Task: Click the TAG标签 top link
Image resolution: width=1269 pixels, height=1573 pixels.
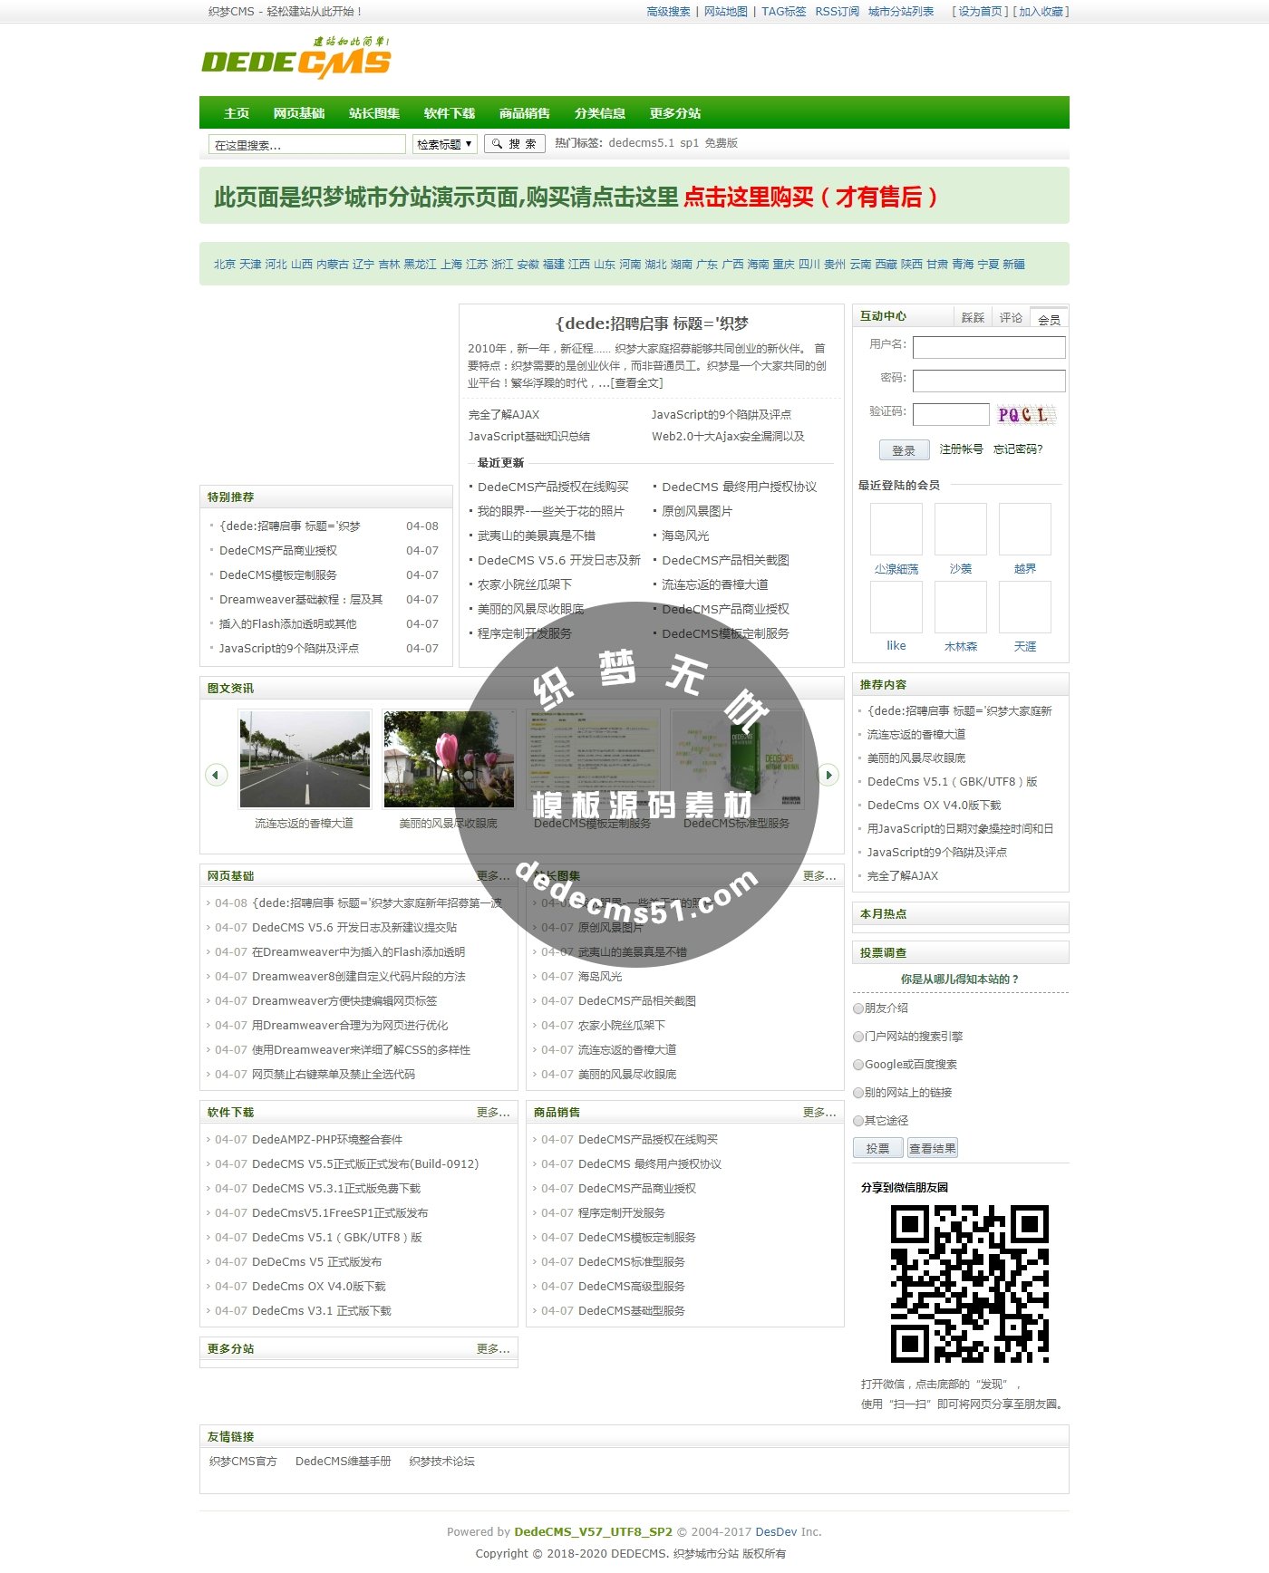Action: (784, 12)
